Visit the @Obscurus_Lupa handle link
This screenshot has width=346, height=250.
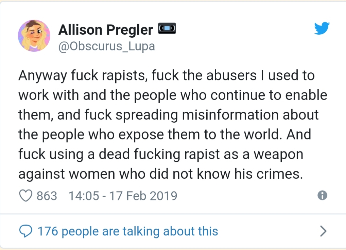click(x=106, y=46)
